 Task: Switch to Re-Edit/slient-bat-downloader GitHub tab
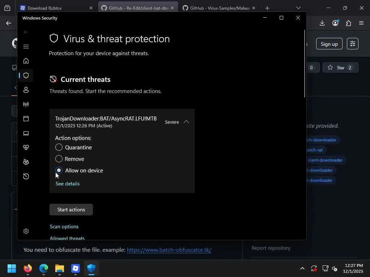138,8
